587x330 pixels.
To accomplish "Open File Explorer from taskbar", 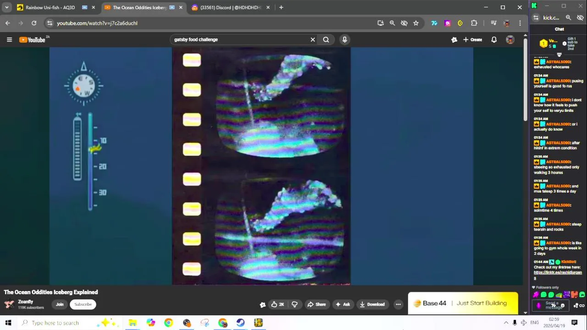I will pyautogui.click(x=133, y=323).
